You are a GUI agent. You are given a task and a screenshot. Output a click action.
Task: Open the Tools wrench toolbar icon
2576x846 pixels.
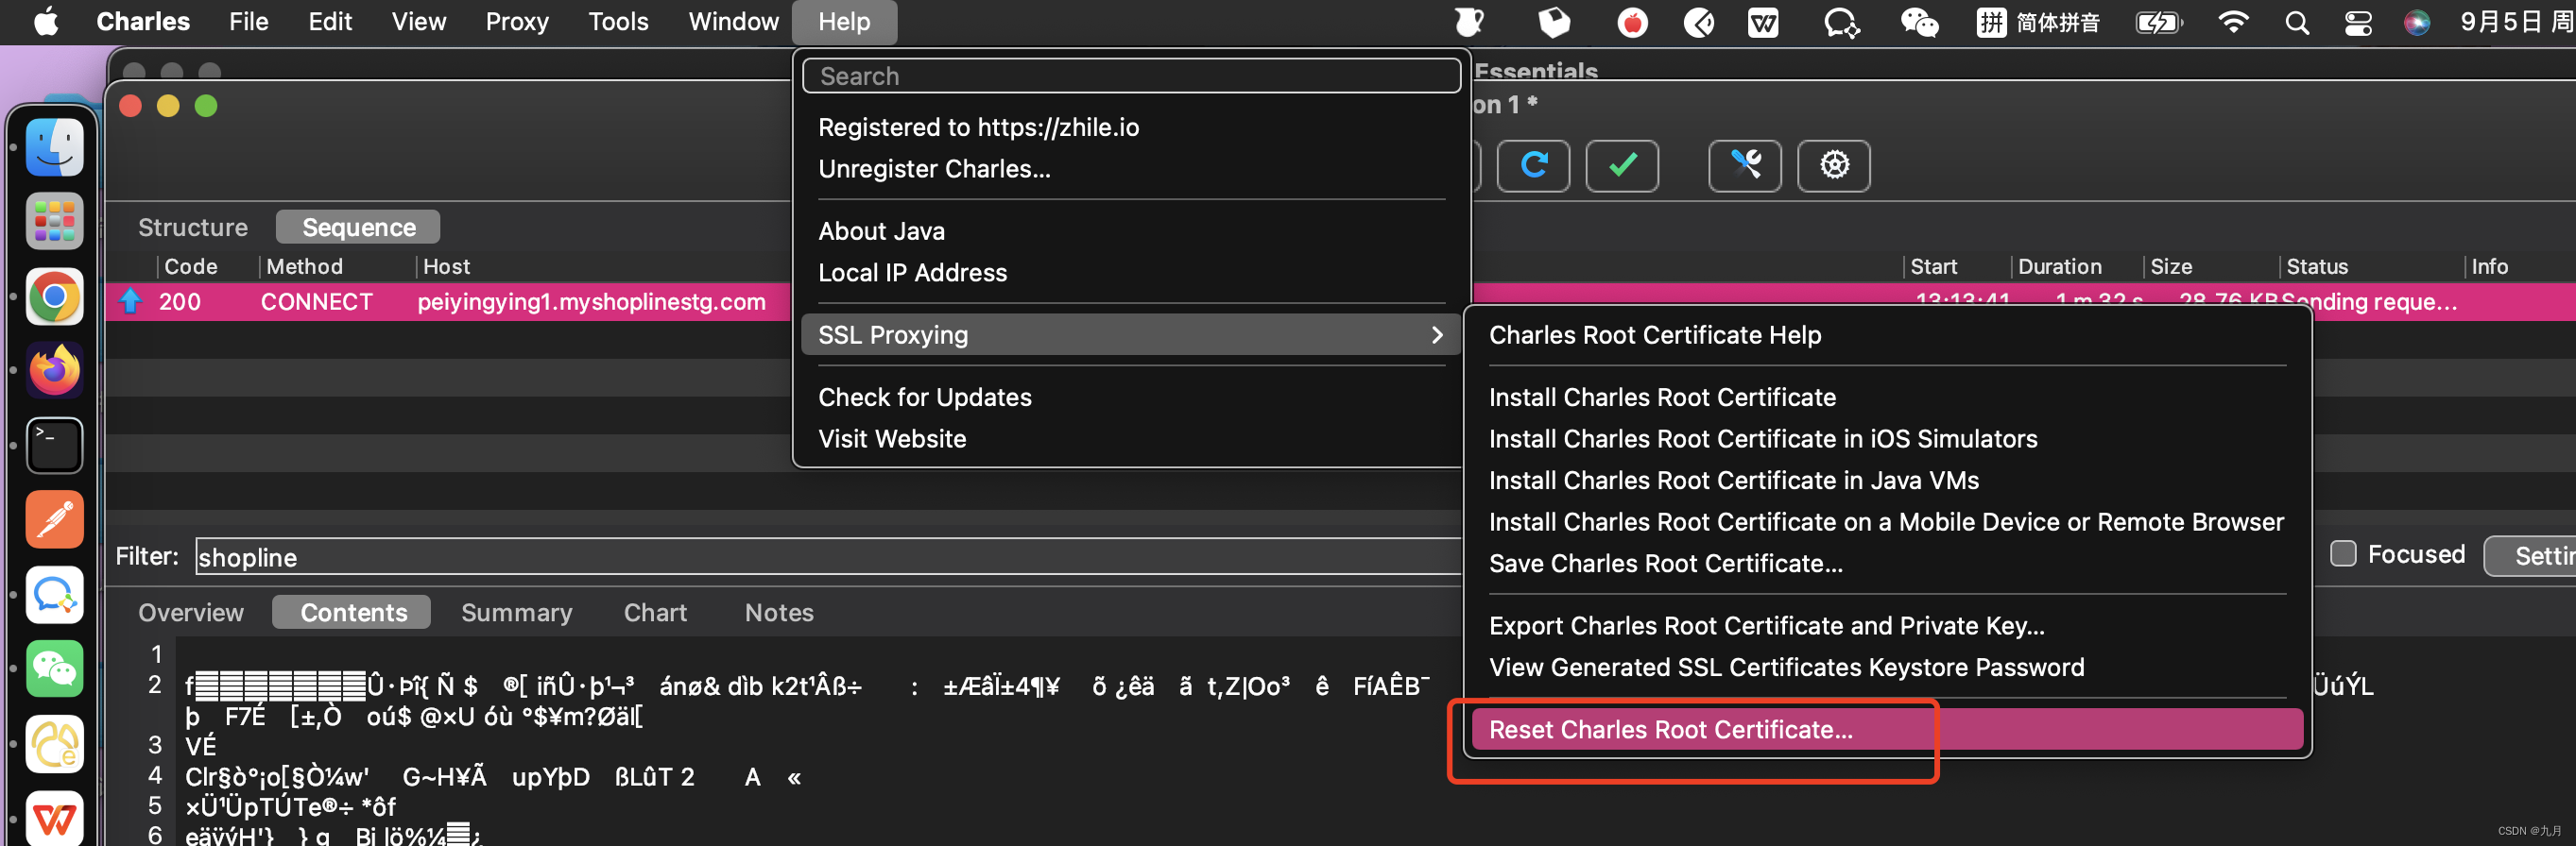pos(1745,165)
